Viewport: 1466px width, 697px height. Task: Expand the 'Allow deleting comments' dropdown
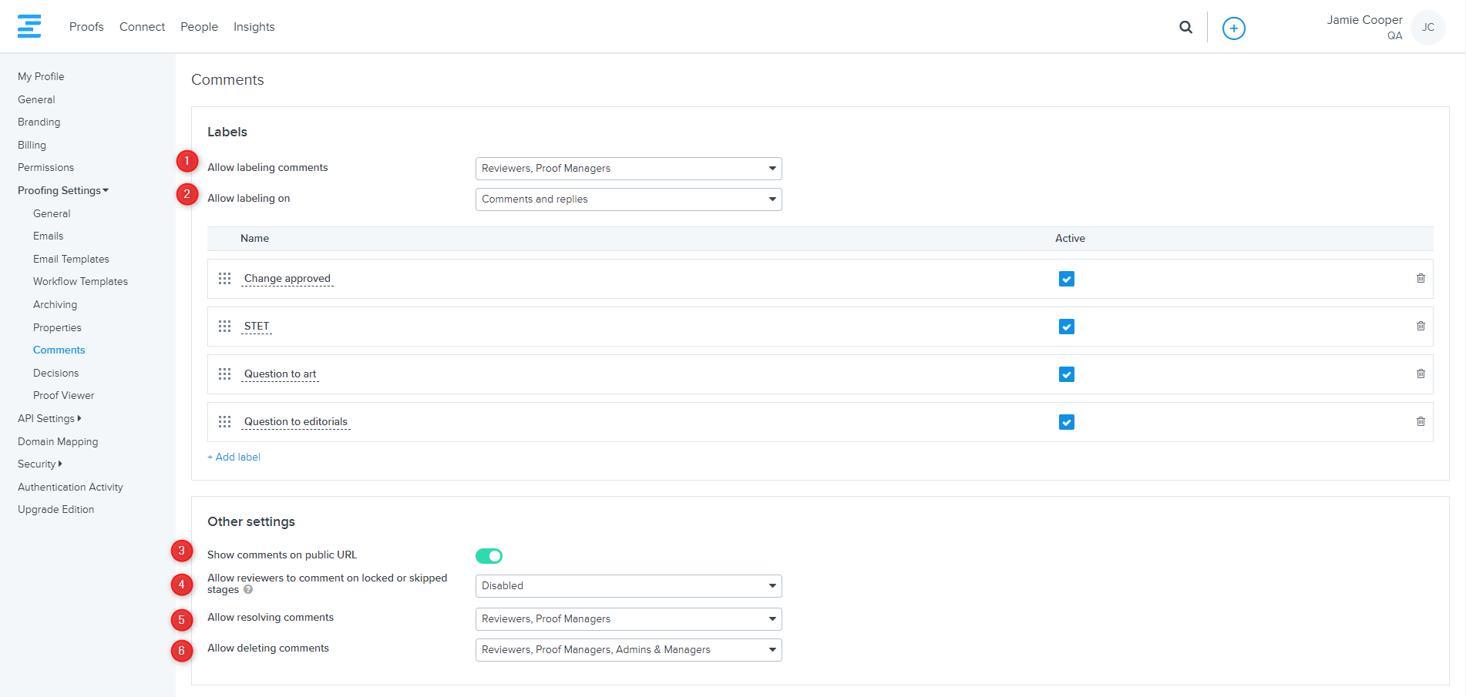point(628,650)
